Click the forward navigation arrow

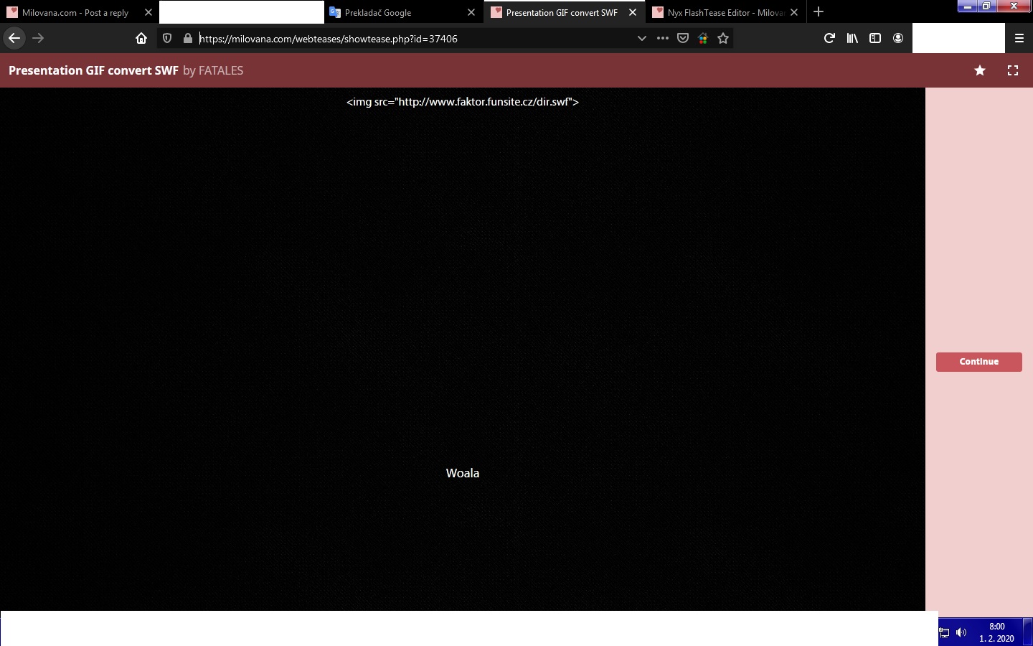[x=38, y=38]
